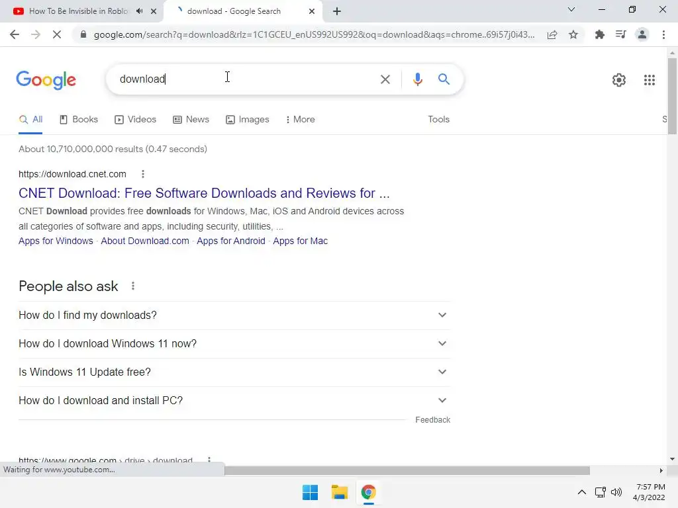
Task: Click the https://download.cnet.com URL text
Action: tap(72, 174)
